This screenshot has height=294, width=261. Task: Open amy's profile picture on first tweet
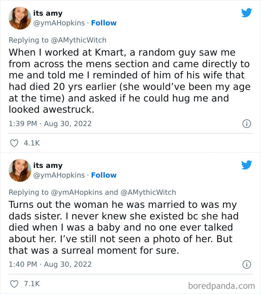click(x=20, y=18)
